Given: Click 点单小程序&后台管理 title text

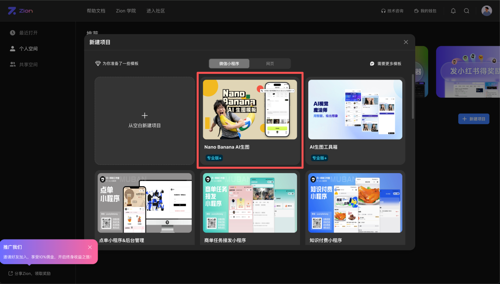Looking at the screenshot, I should tap(121, 240).
